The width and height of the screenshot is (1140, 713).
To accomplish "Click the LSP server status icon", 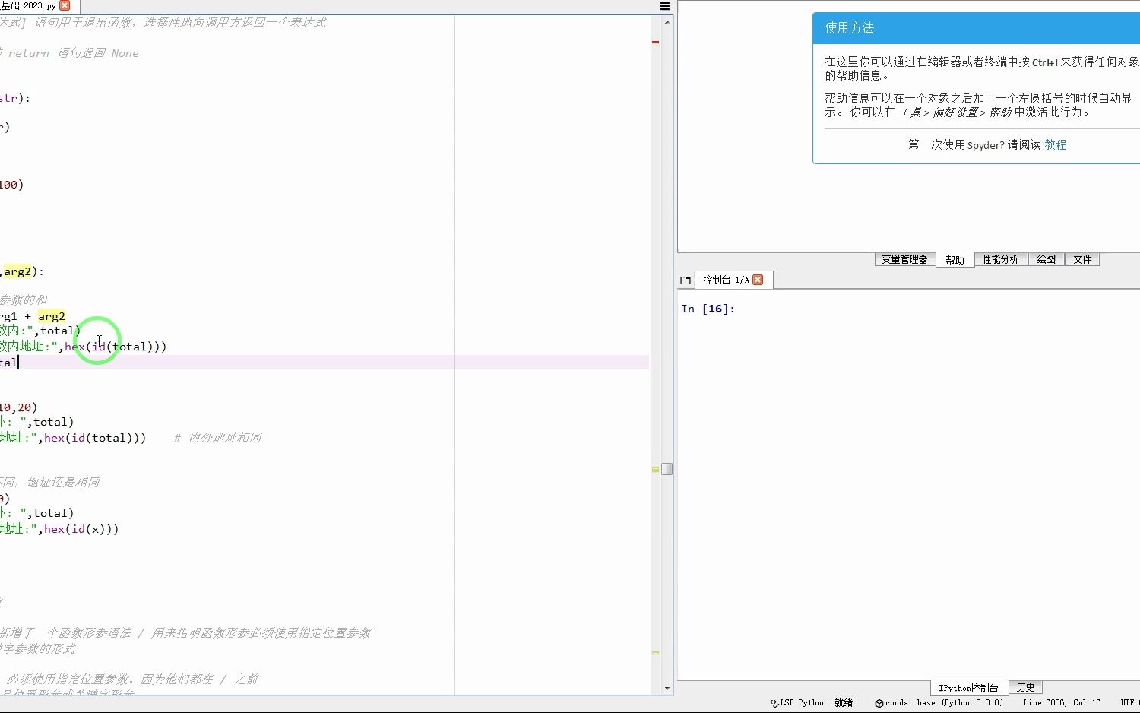I will 774,703.
